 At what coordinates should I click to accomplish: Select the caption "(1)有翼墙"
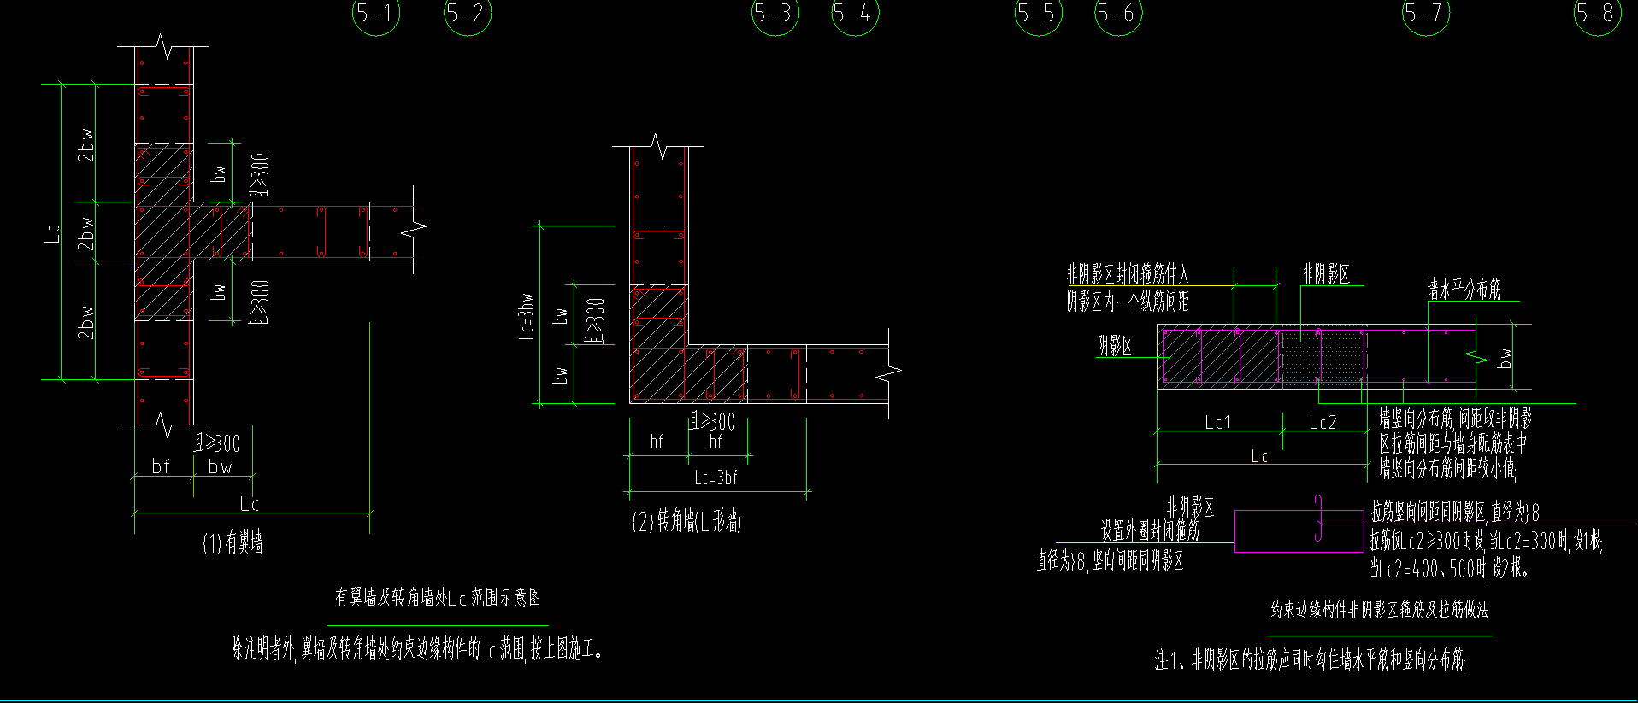(x=233, y=542)
